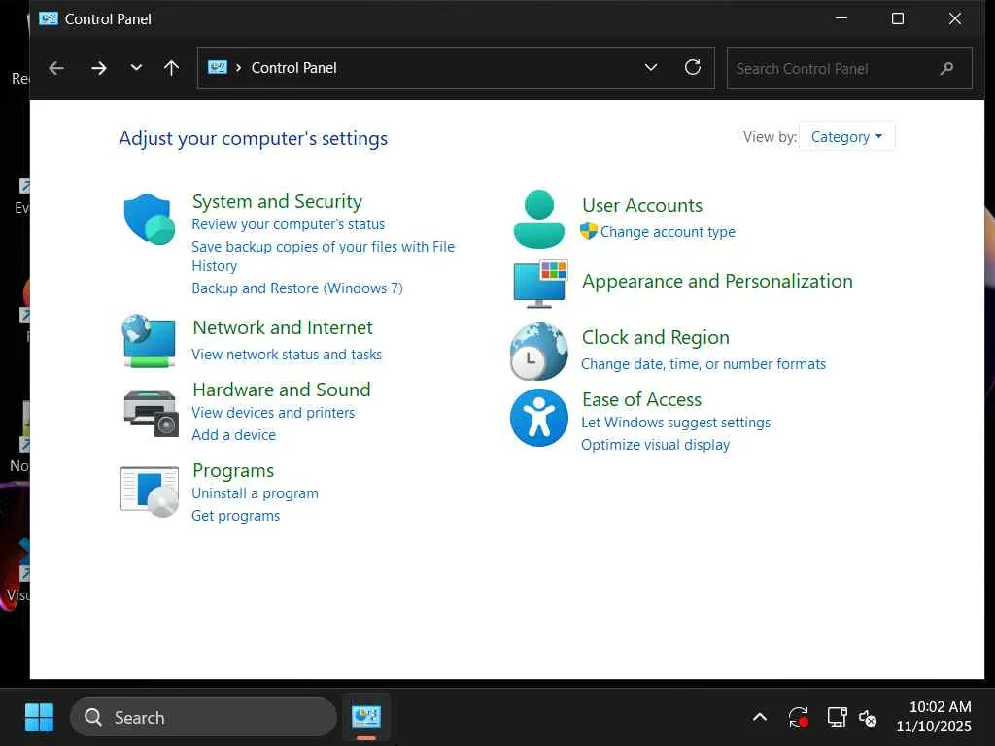
Task: Click the Control Panel title bar icon
Action: [x=49, y=19]
